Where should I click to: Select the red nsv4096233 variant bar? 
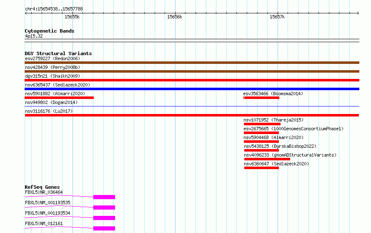pos(267,159)
